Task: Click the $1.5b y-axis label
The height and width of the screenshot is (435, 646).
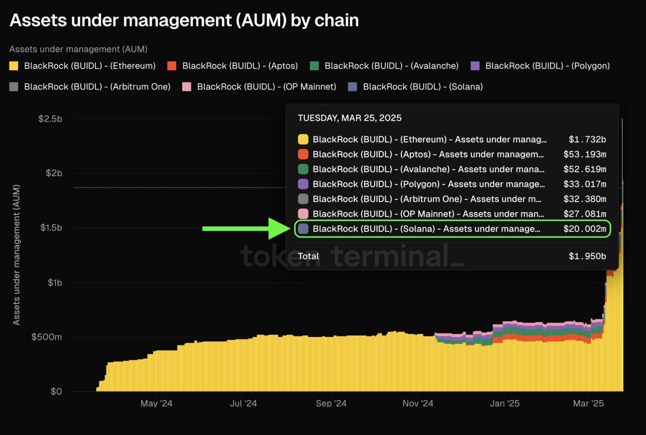Action: coord(51,228)
